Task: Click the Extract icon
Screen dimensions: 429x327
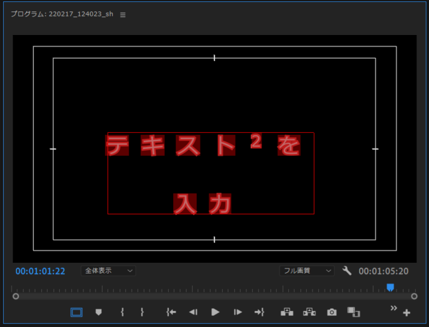Action: coord(309,312)
